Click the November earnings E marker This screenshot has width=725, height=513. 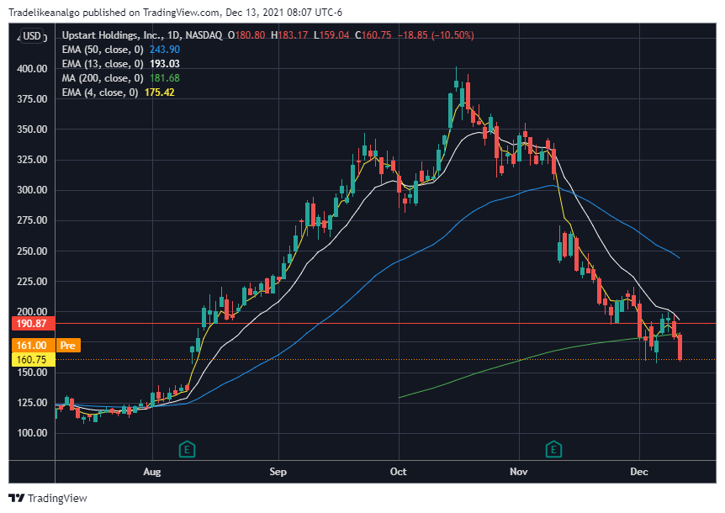[x=553, y=449]
